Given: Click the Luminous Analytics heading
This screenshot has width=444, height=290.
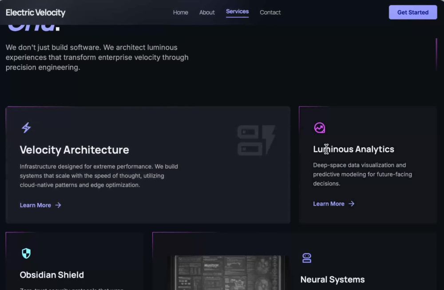Looking at the screenshot, I should click(353, 149).
